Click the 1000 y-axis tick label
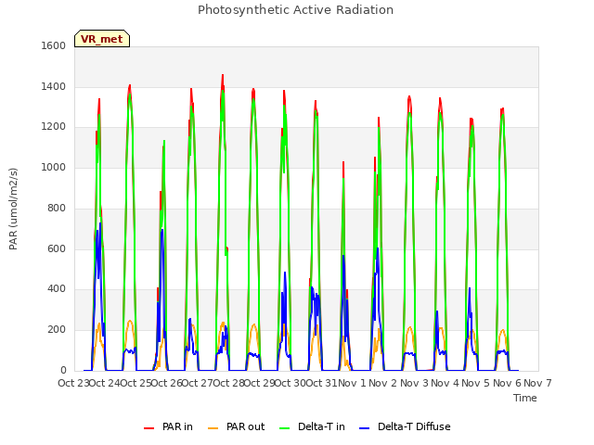 click(54, 167)
